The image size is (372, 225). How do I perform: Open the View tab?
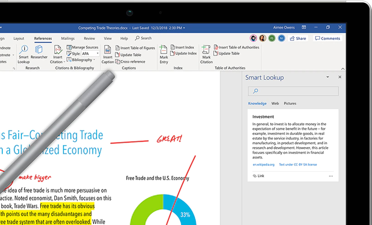pyautogui.click(x=108, y=38)
